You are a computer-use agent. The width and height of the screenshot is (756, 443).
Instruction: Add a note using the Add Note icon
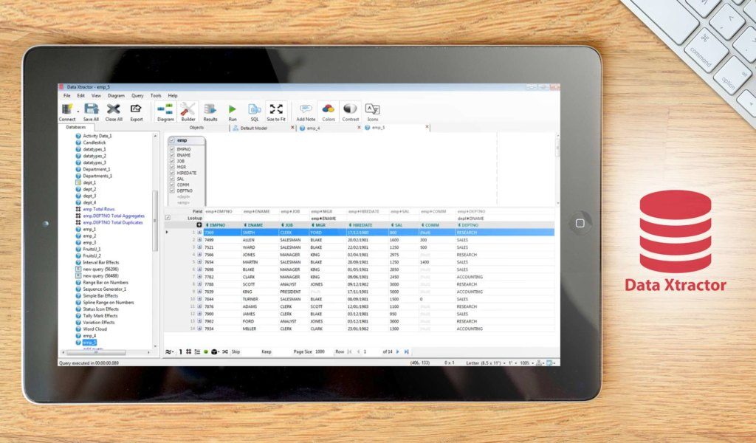click(x=306, y=109)
